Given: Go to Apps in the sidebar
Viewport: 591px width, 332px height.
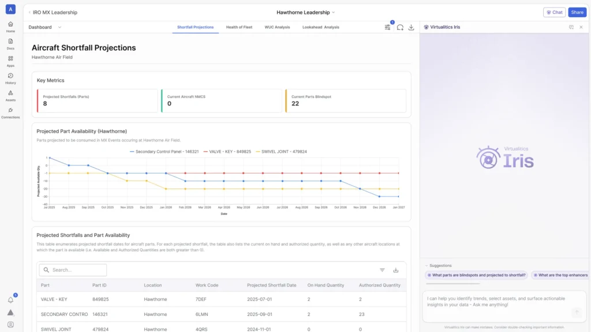Looking at the screenshot, I should [10, 61].
